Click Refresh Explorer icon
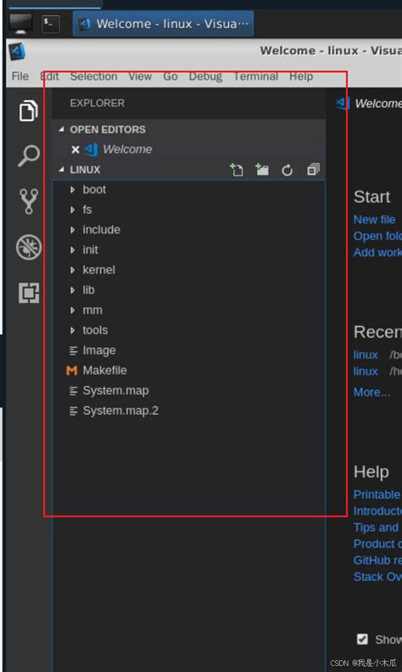The image size is (402, 672). (x=288, y=171)
